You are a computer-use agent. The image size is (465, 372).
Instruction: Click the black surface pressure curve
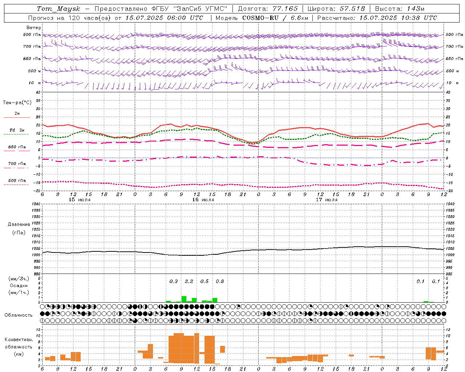click(x=243, y=251)
